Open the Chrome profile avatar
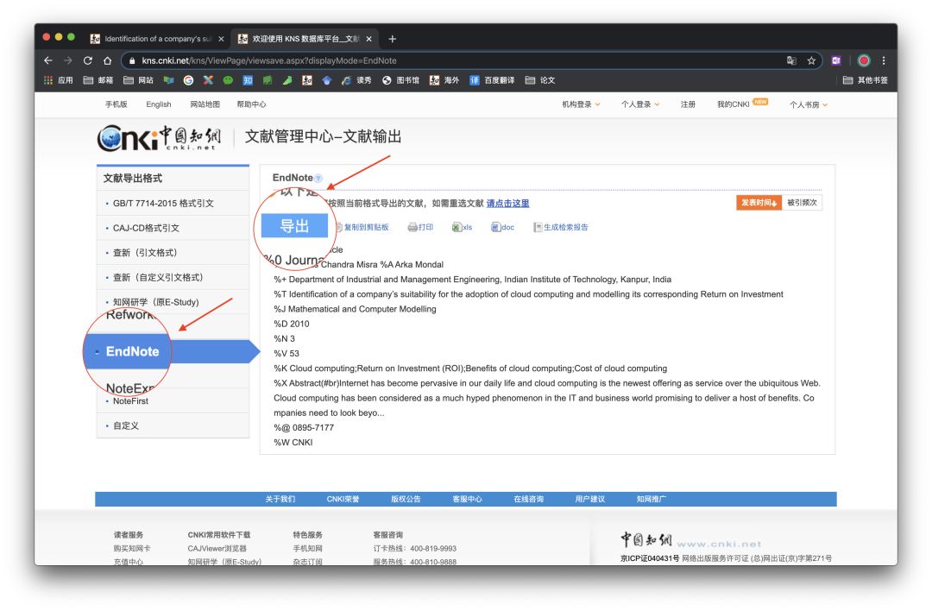This screenshot has width=932, height=611. coord(864,60)
